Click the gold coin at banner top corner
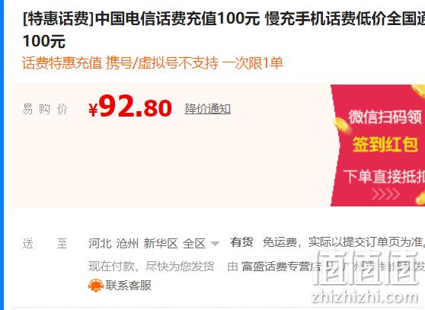 [x=419, y=90]
